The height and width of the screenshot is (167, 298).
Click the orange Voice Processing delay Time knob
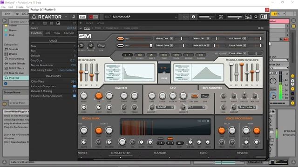point(222,130)
